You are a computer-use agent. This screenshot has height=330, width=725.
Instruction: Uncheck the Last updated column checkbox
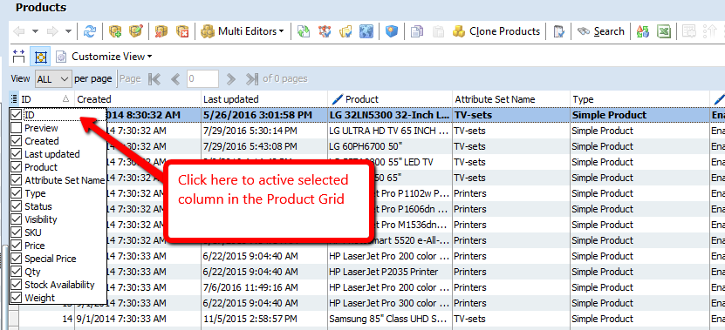17,154
